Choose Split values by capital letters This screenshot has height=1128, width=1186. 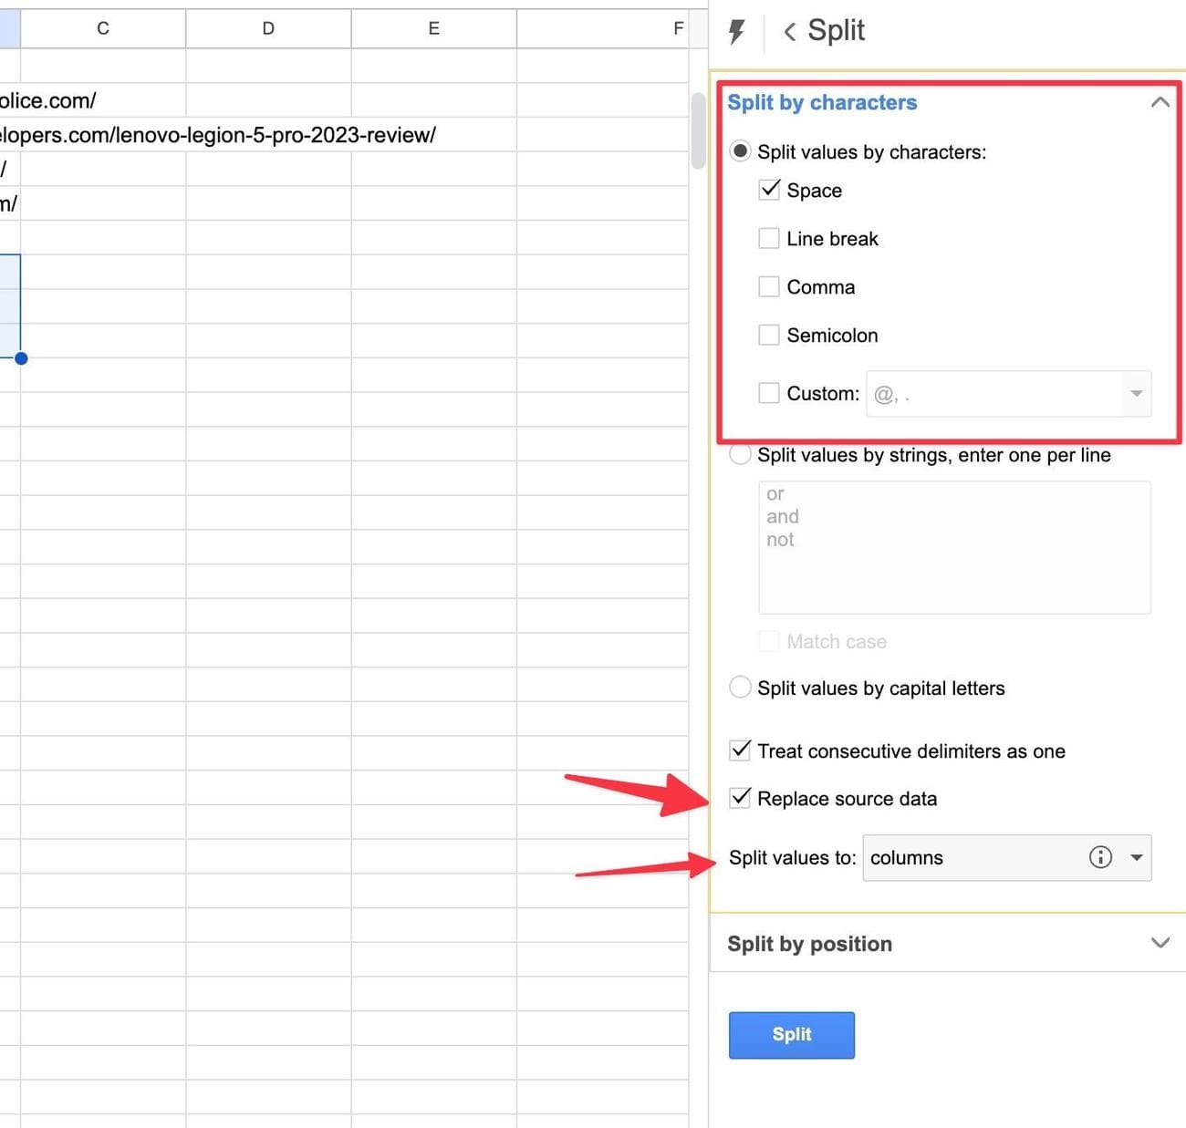[741, 688]
